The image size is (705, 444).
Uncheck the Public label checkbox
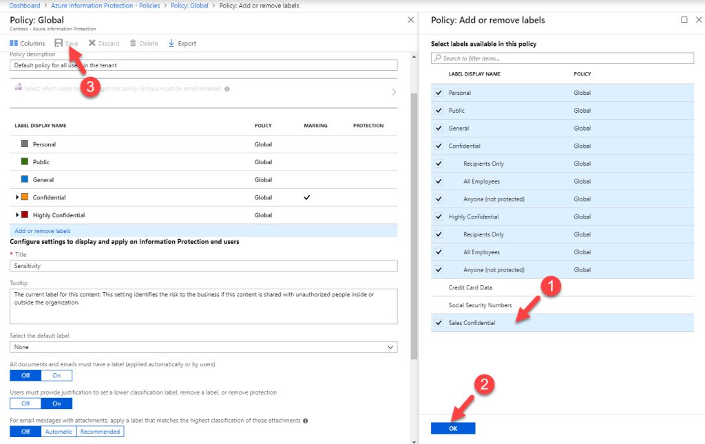point(439,110)
